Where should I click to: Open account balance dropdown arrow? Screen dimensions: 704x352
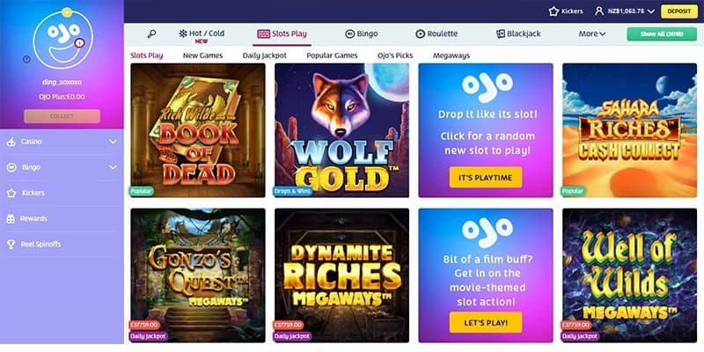(x=651, y=11)
